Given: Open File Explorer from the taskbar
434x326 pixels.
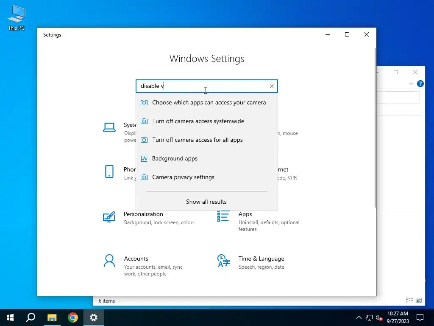Looking at the screenshot, I should tap(52, 318).
